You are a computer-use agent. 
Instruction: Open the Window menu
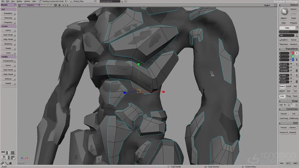tap(27, 1)
